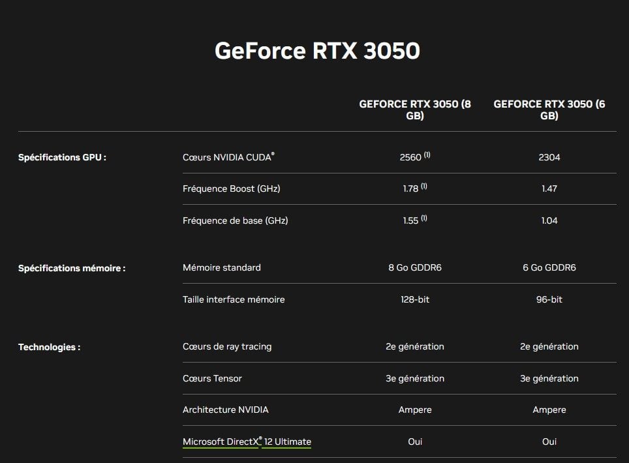Select the Cœurs Tensor row label
Screen dimensions: 629x463
tap(212, 378)
